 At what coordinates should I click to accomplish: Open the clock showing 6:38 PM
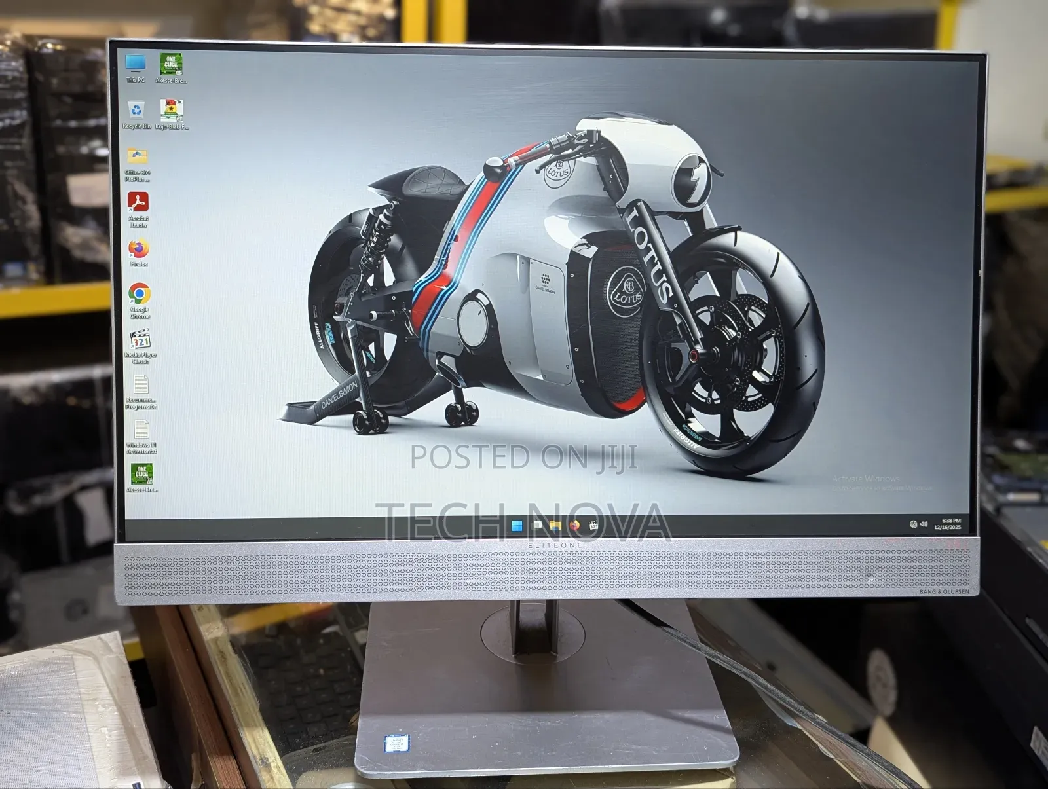pyautogui.click(x=948, y=524)
